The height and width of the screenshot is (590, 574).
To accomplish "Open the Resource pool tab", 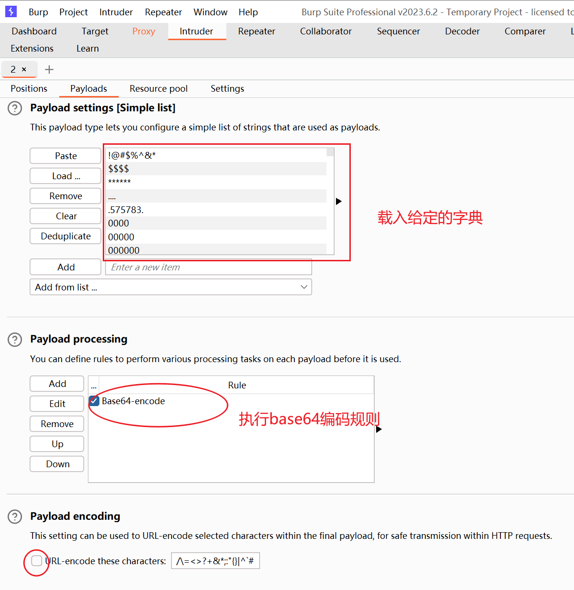I will pos(158,89).
